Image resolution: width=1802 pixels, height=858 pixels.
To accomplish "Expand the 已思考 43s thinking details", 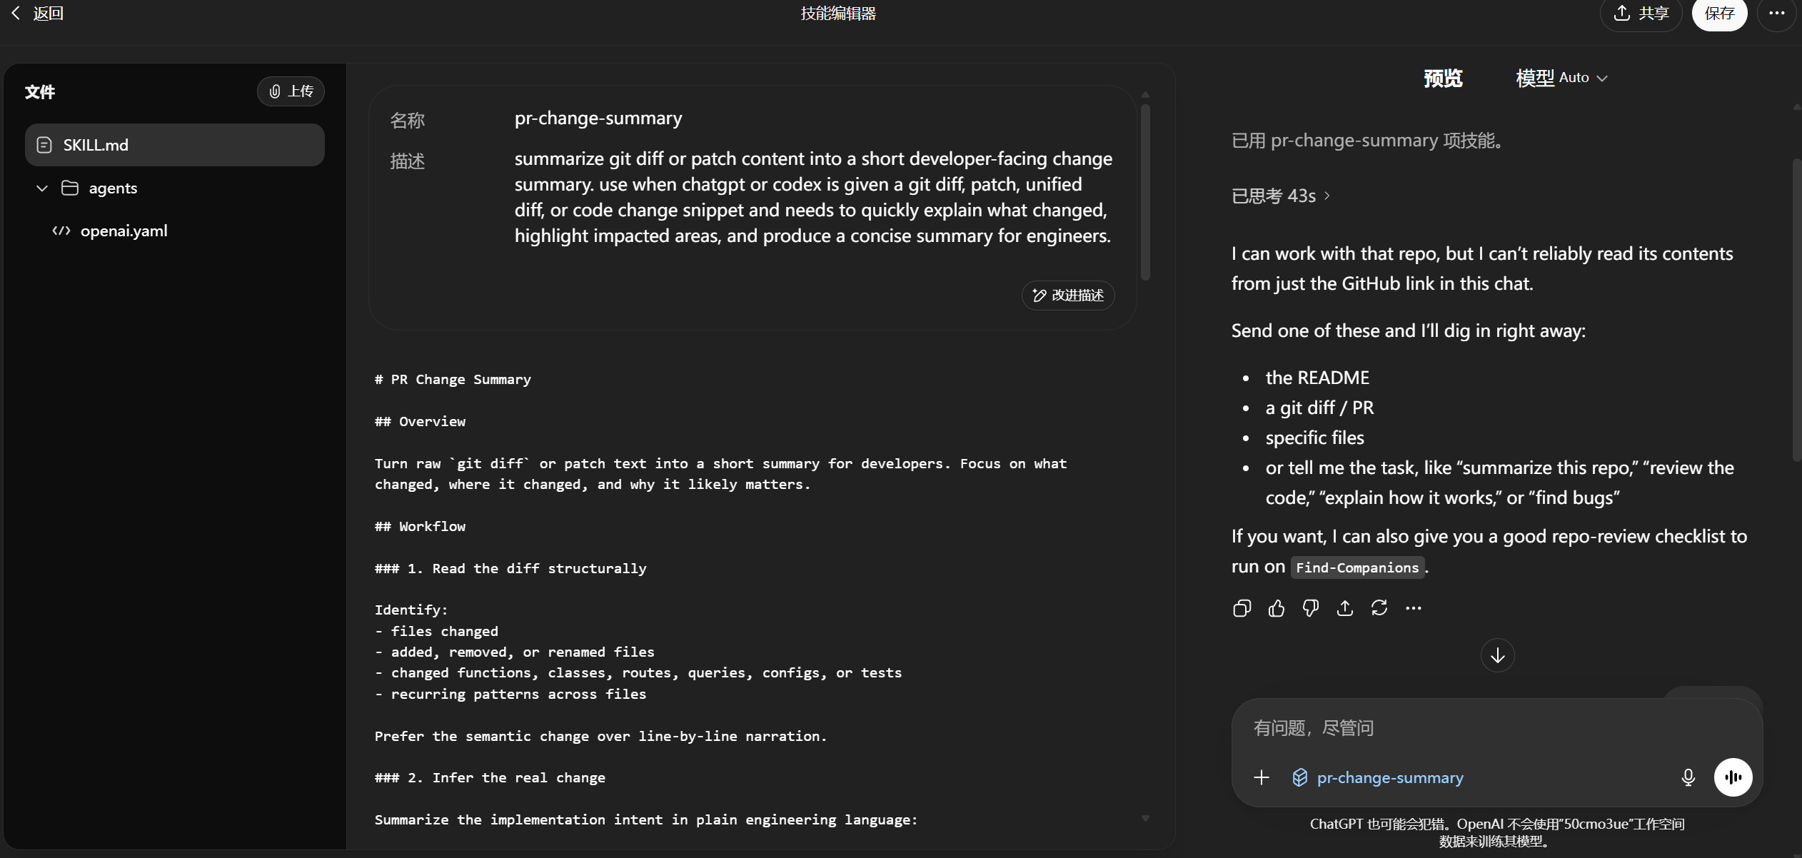I will pyautogui.click(x=1281, y=196).
